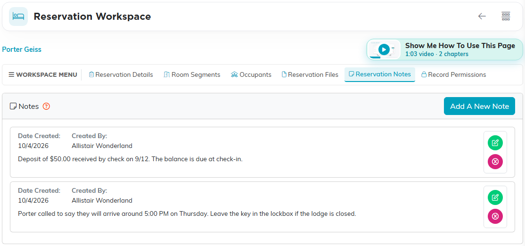Open the Record Permissions tab
The width and height of the screenshot is (525, 246).
tap(454, 74)
